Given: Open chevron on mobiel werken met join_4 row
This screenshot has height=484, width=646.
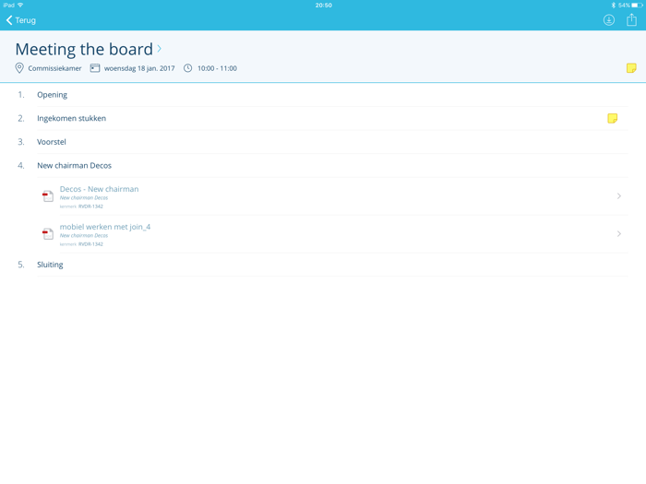Looking at the screenshot, I should click(x=619, y=234).
